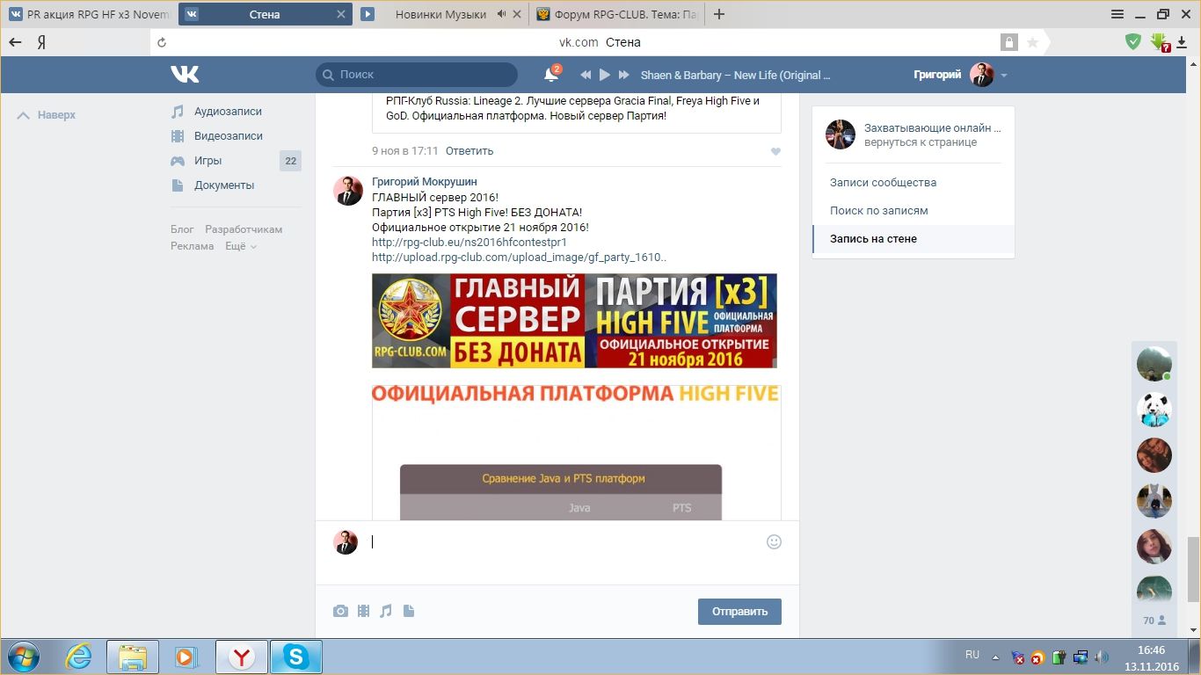Expand the Григорий profile menu

coord(1004,75)
